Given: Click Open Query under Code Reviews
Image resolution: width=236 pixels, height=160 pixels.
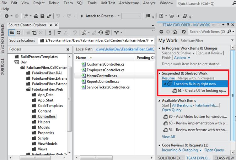Looking at the screenshot, I should click(214, 150).
